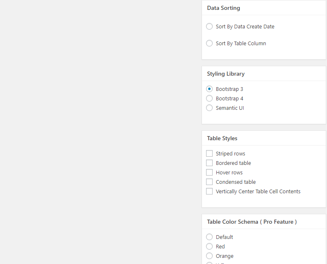Screen dimensions: 327x264
Task: Pick the Orange color schema radio
Action: [209, 256]
